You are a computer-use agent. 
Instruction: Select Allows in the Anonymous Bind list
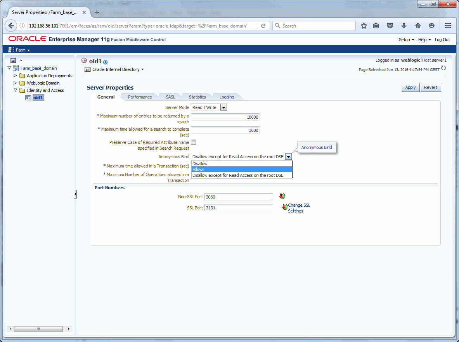point(242,169)
